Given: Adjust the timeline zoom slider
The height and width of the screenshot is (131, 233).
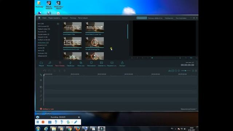Looking at the screenshot, I should 186,71.
